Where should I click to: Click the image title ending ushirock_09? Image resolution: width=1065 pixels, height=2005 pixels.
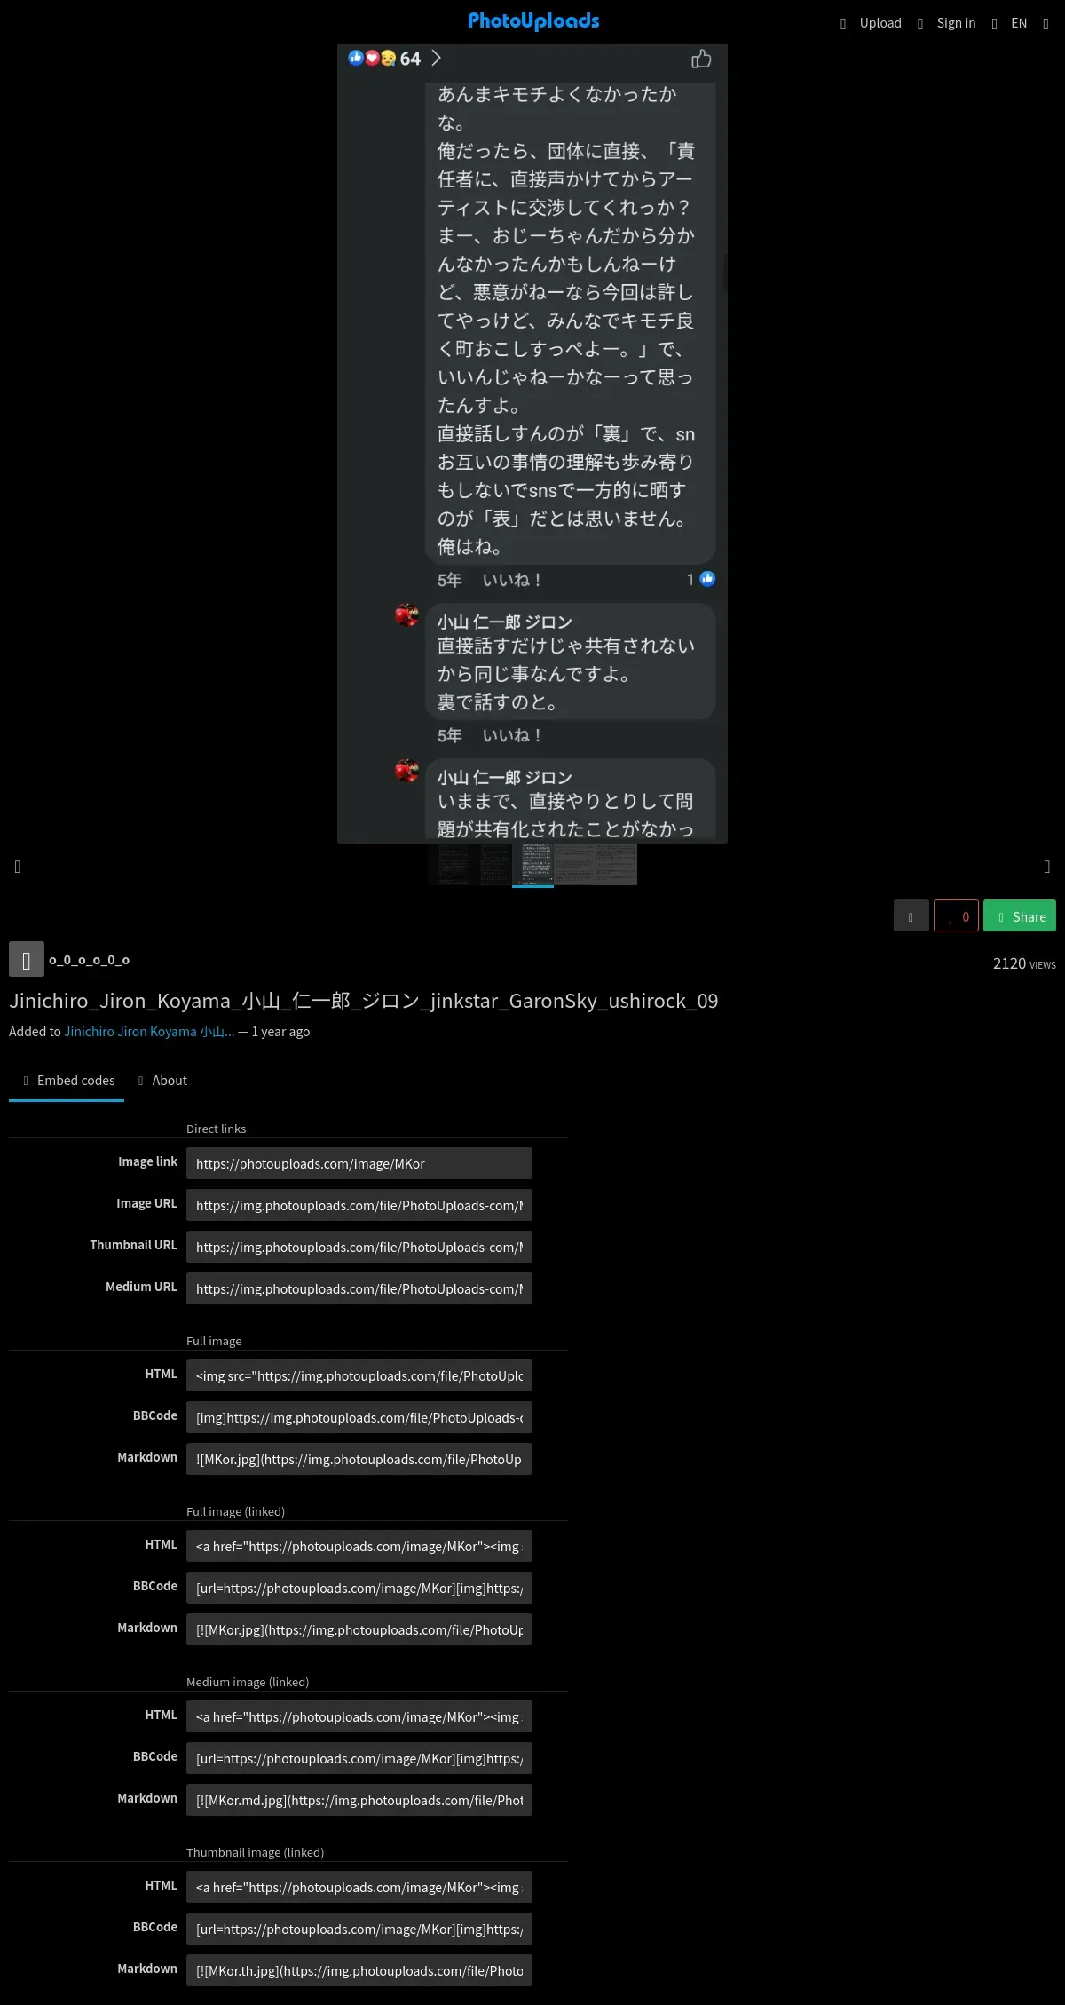(x=364, y=1001)
